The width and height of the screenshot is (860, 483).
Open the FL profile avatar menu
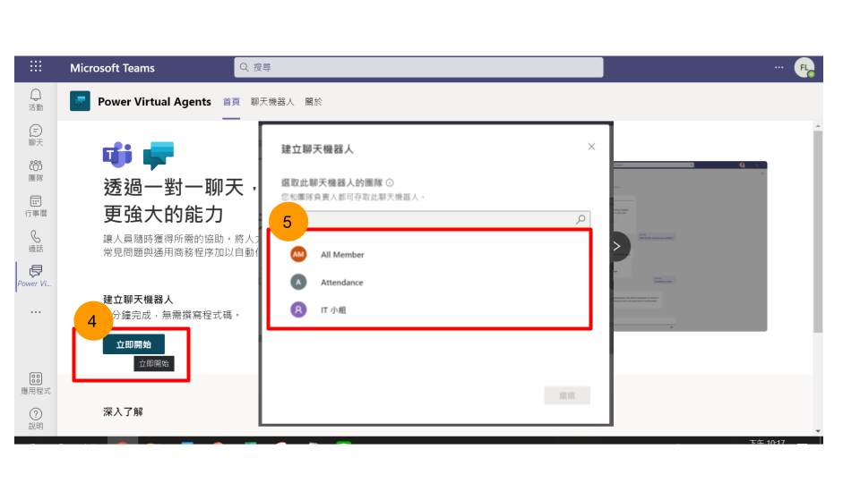pos(804,67)
